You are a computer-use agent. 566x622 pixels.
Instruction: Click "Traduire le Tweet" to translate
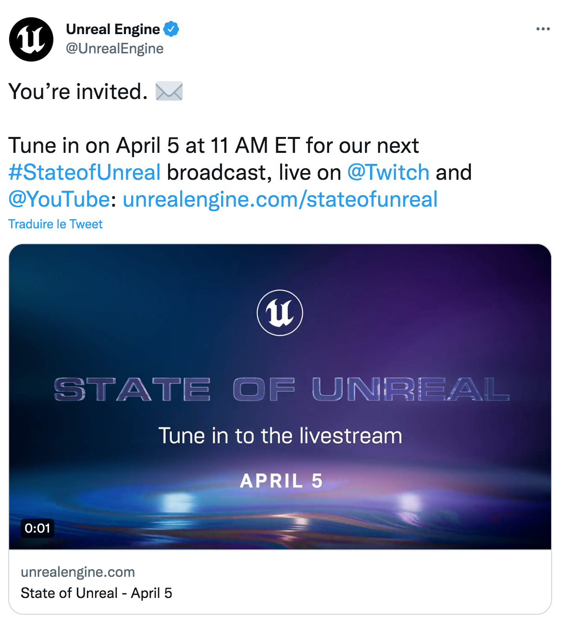coord(55,224)
